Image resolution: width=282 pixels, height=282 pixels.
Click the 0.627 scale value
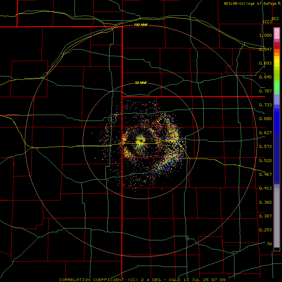(265, 133)
